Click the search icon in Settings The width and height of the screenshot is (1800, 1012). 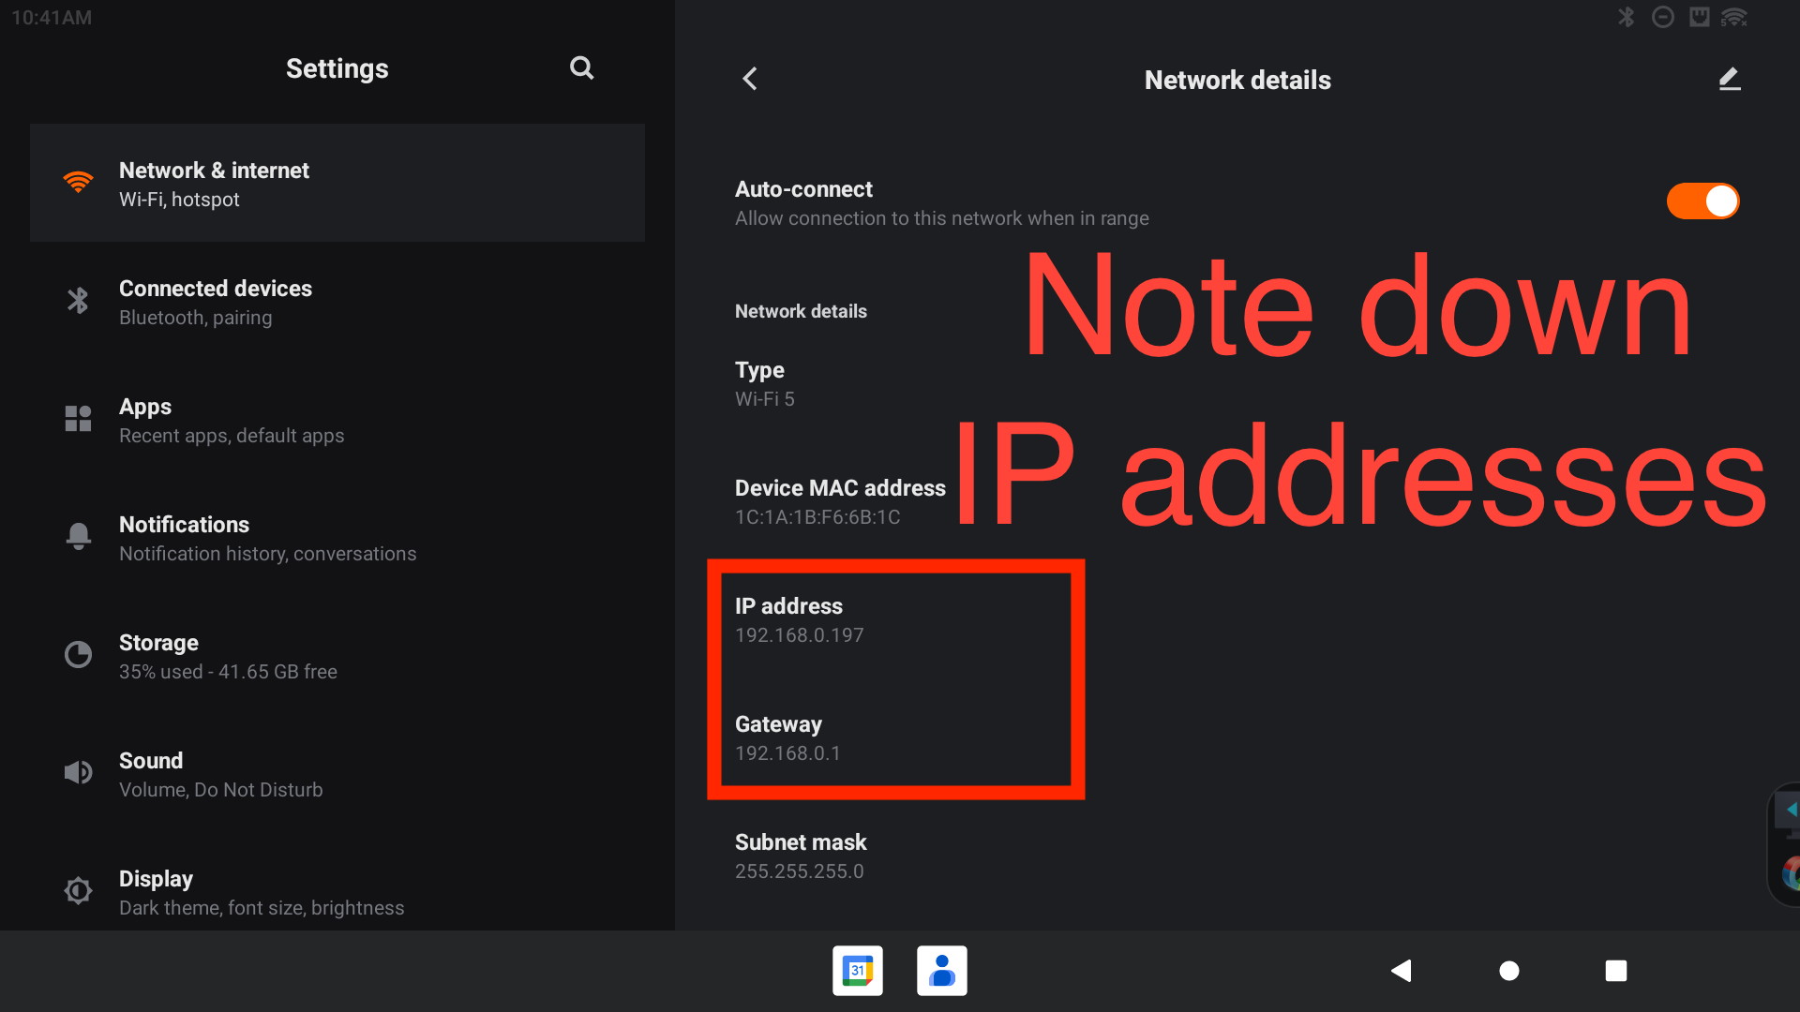[x=581, y=68]
